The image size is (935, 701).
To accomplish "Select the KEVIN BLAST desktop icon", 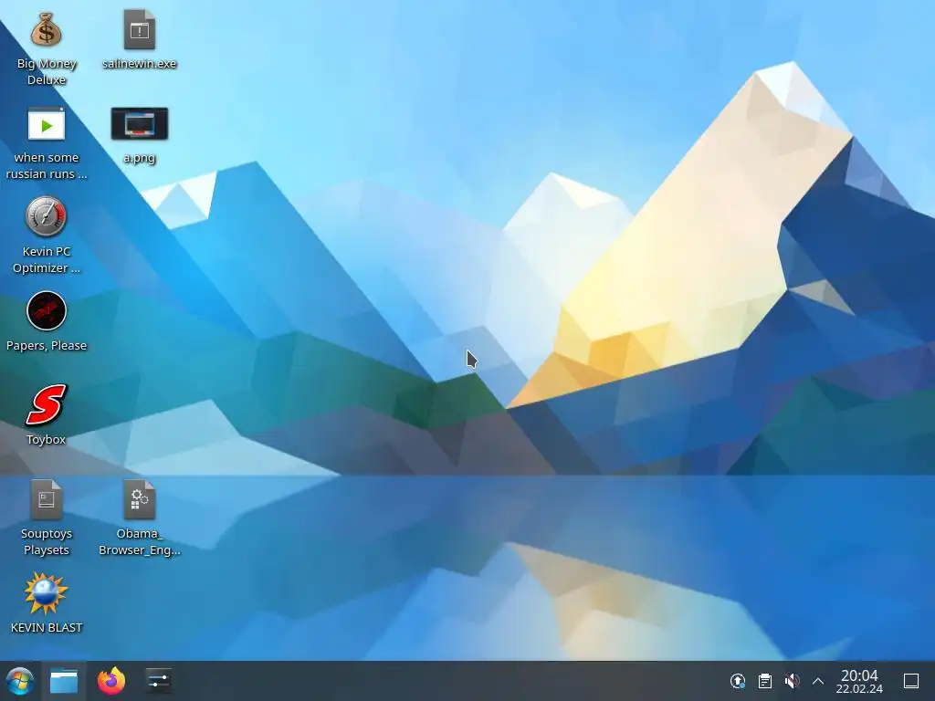I will click(47, 593).
